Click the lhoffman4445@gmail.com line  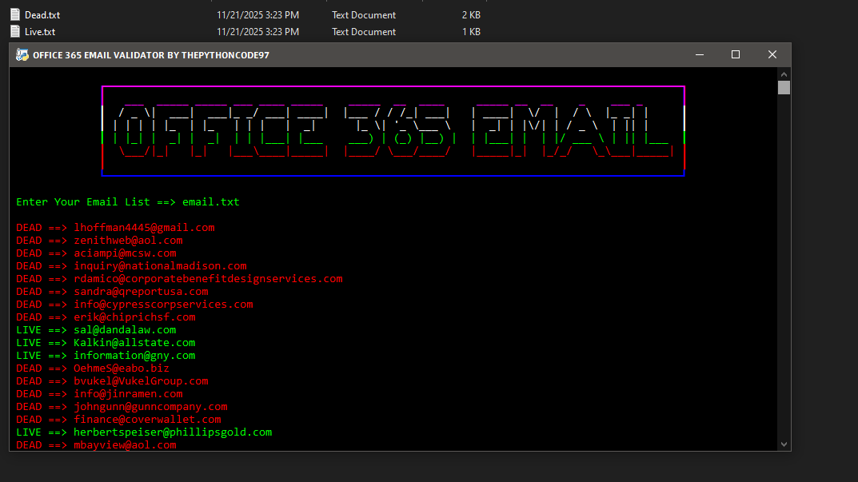(115, 228)
